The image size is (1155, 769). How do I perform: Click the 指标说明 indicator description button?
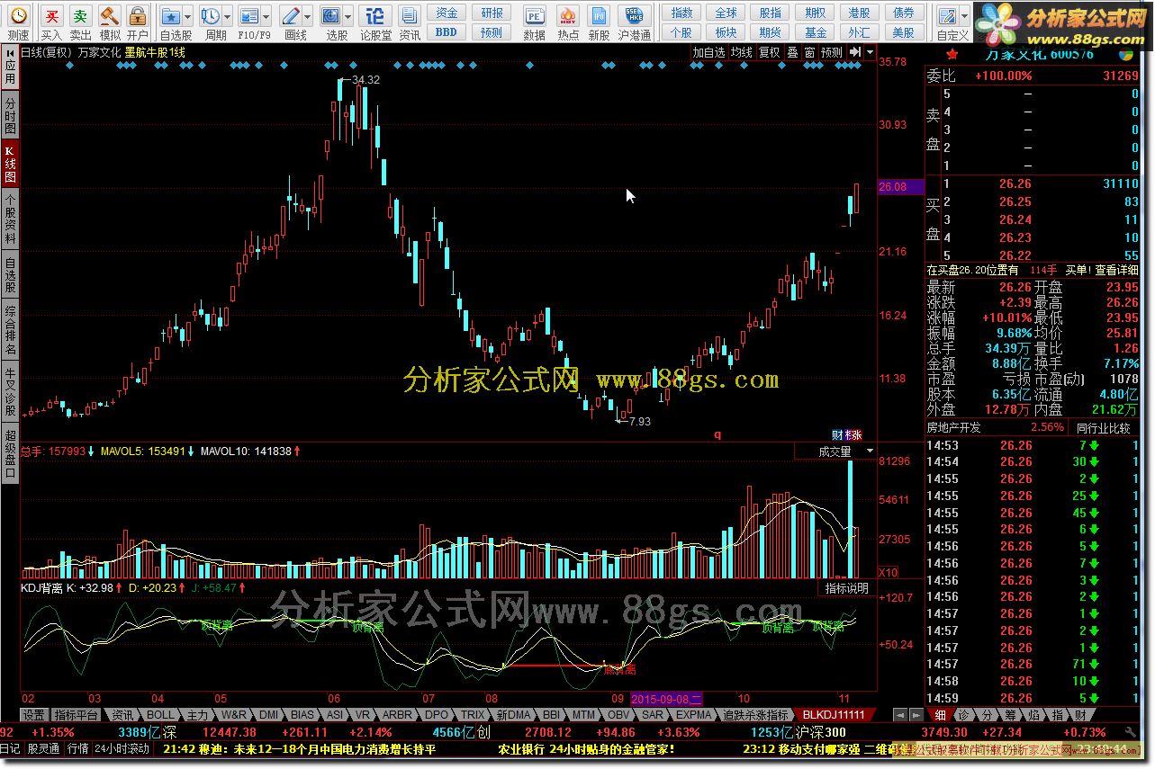tap(847, 588)
